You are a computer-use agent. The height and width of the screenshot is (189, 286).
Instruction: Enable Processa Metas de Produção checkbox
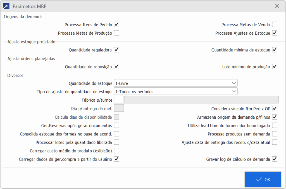click(116, 33)
